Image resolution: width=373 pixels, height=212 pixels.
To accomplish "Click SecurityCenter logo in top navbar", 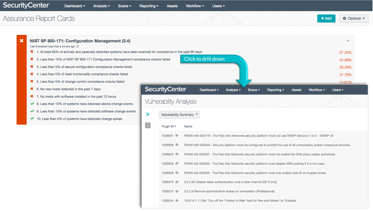I will pos(26,5).
